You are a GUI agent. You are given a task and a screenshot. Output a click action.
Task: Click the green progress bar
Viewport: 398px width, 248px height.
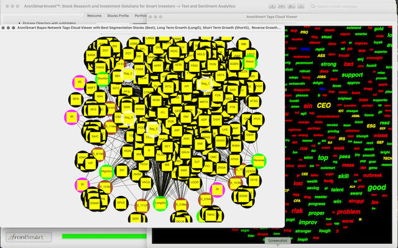pos(104,236)
